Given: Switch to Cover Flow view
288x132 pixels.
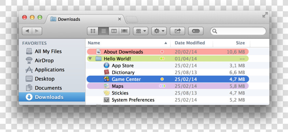Looking at the screenshot, I should 124,31.
